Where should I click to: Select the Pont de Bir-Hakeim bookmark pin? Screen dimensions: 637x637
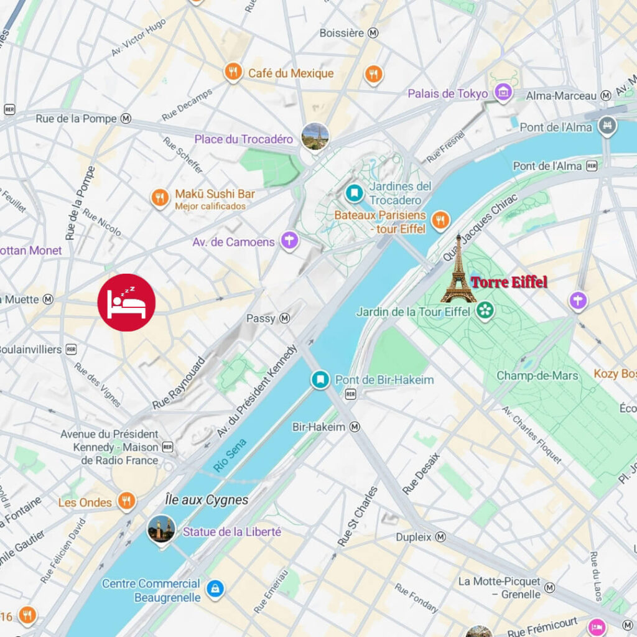(320, 380)
